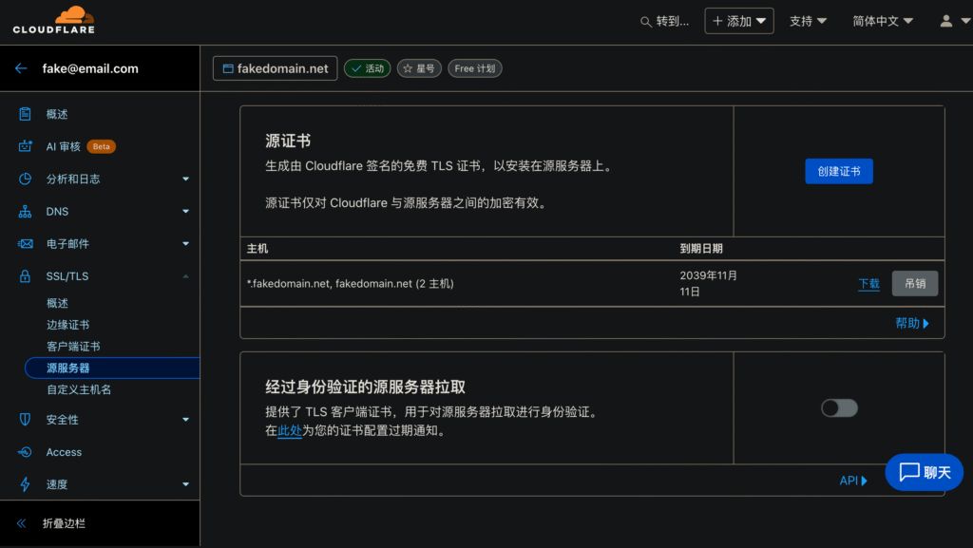Open 自定义主机名 submenu item
973x548 pixels.
tap(79, 389)
